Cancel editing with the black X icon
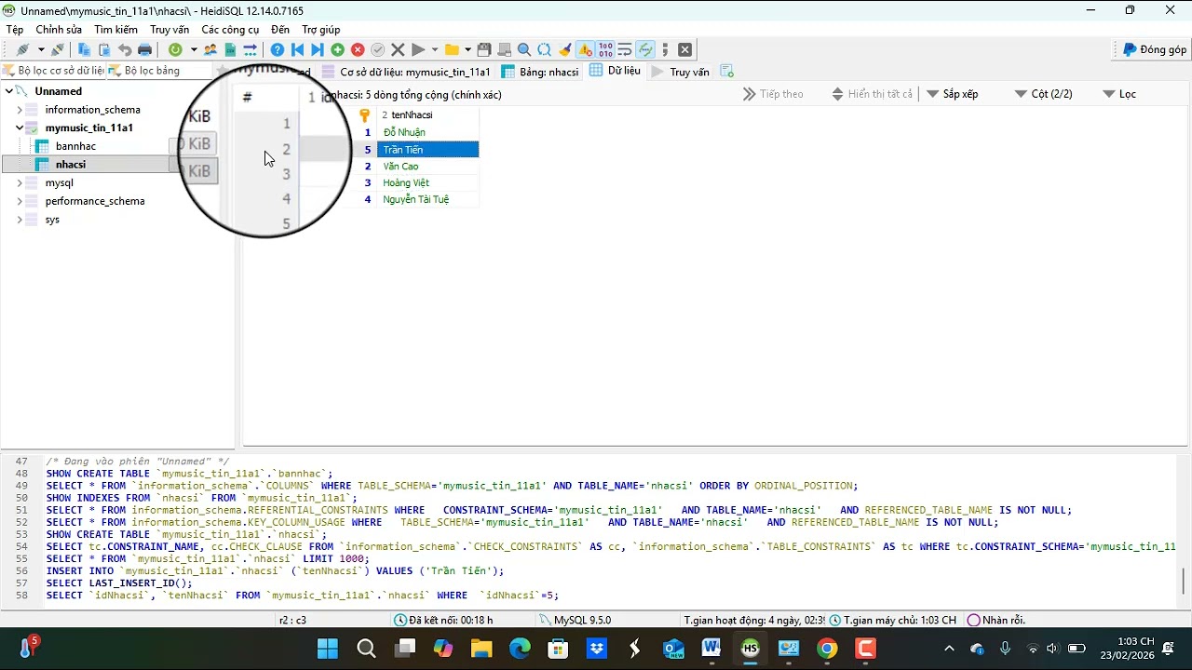 [398, 49]
